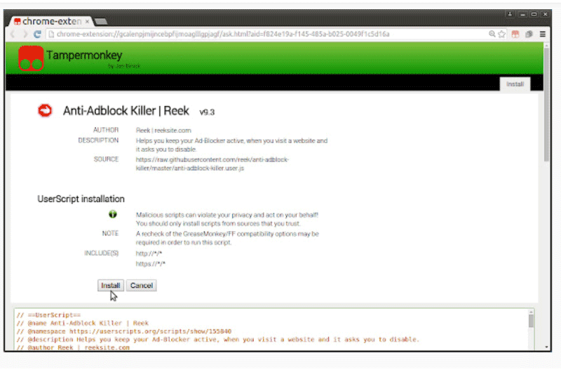Screen dimensions: 561x372
Task: Click the code viewer scrollbar thumb
Action: pos(531,321)
